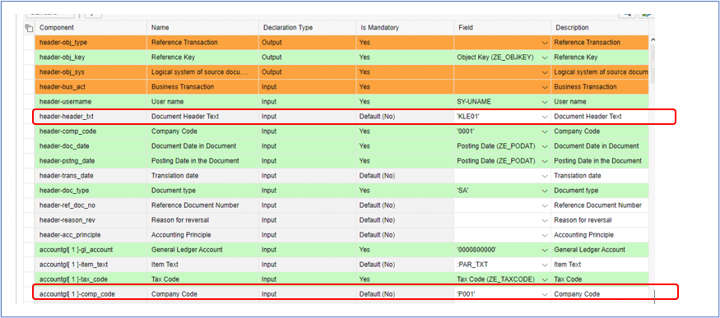Click the Business Transaction name cell
The width and height of the screenshot is (720, 318).
202,86
